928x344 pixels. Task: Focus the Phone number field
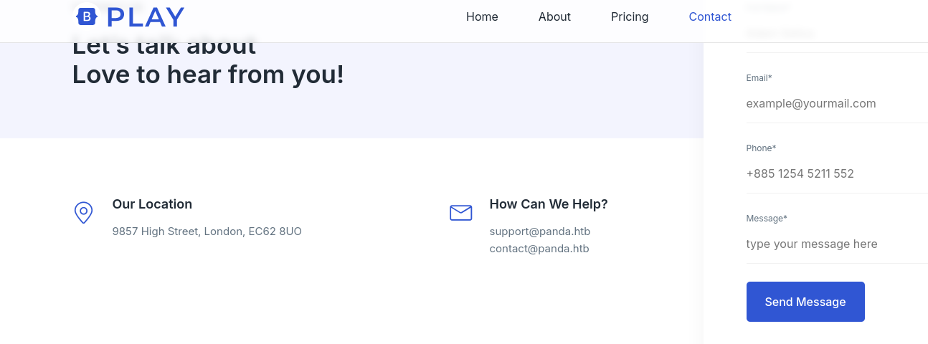point(837,174)
